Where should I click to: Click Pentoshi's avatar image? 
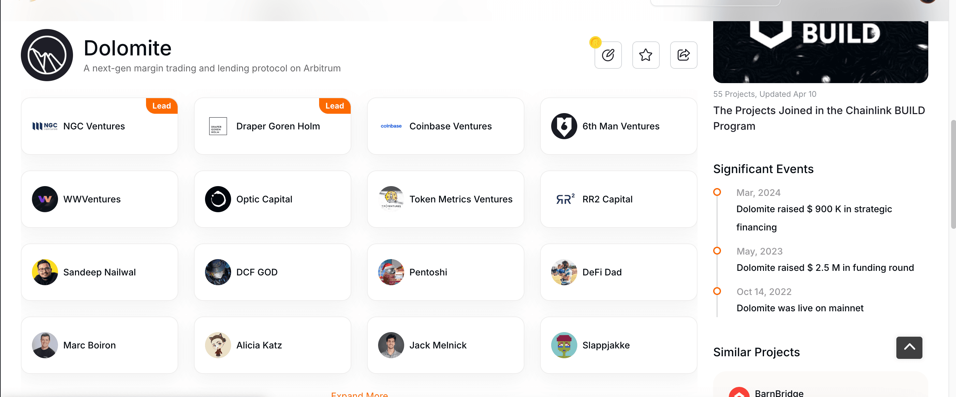pyautogui.click(x=391, y=272)
